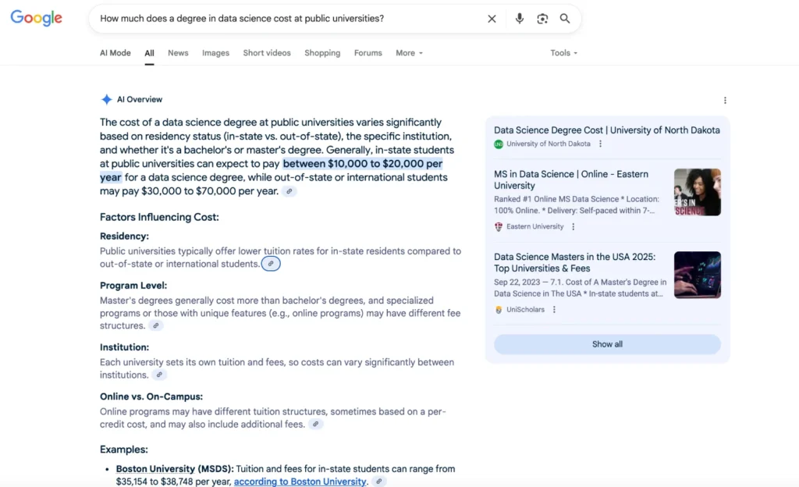Viewport: 799px width, 487px height.
Task: Click the Eastern University favicon
Action: (499, 226)
